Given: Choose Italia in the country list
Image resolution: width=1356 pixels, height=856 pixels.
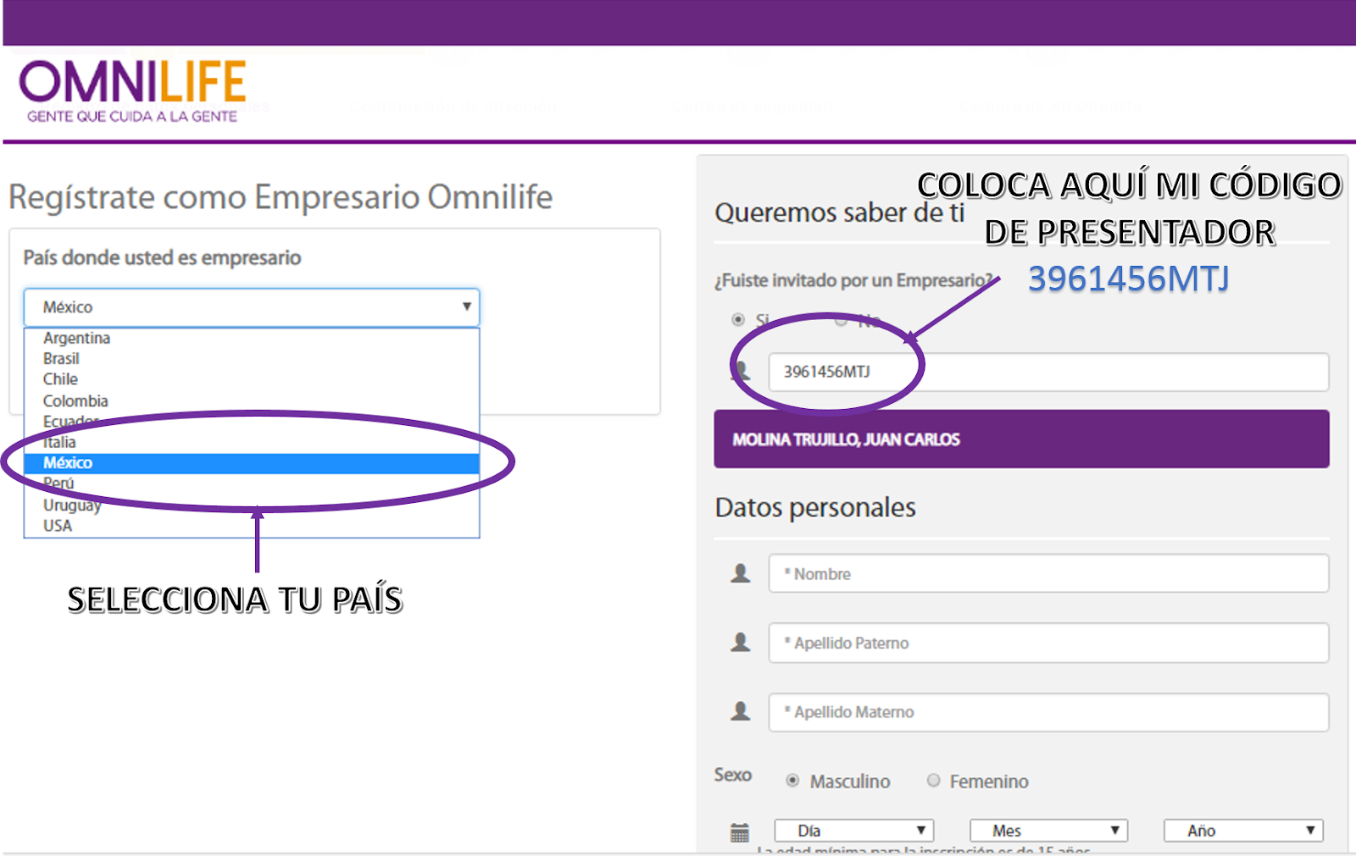Looking at the screenshot, I should [x=252, y=442].
